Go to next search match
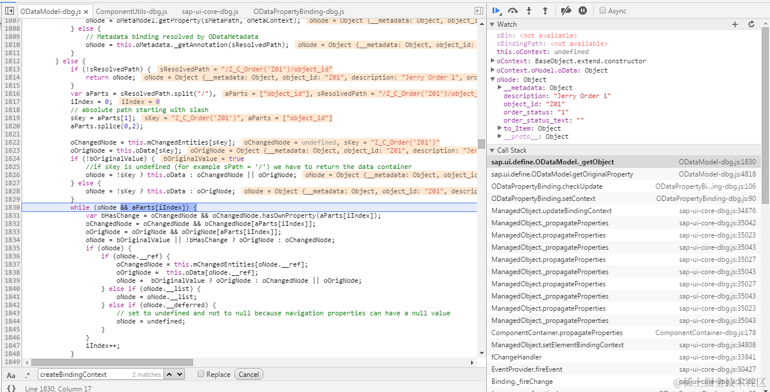770x392 pixels. point(180,375)
